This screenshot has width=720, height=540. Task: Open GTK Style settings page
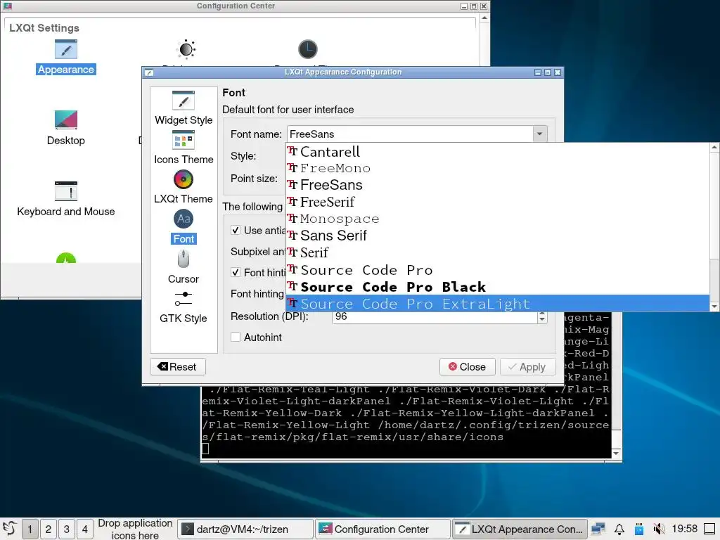coord(184,307)
